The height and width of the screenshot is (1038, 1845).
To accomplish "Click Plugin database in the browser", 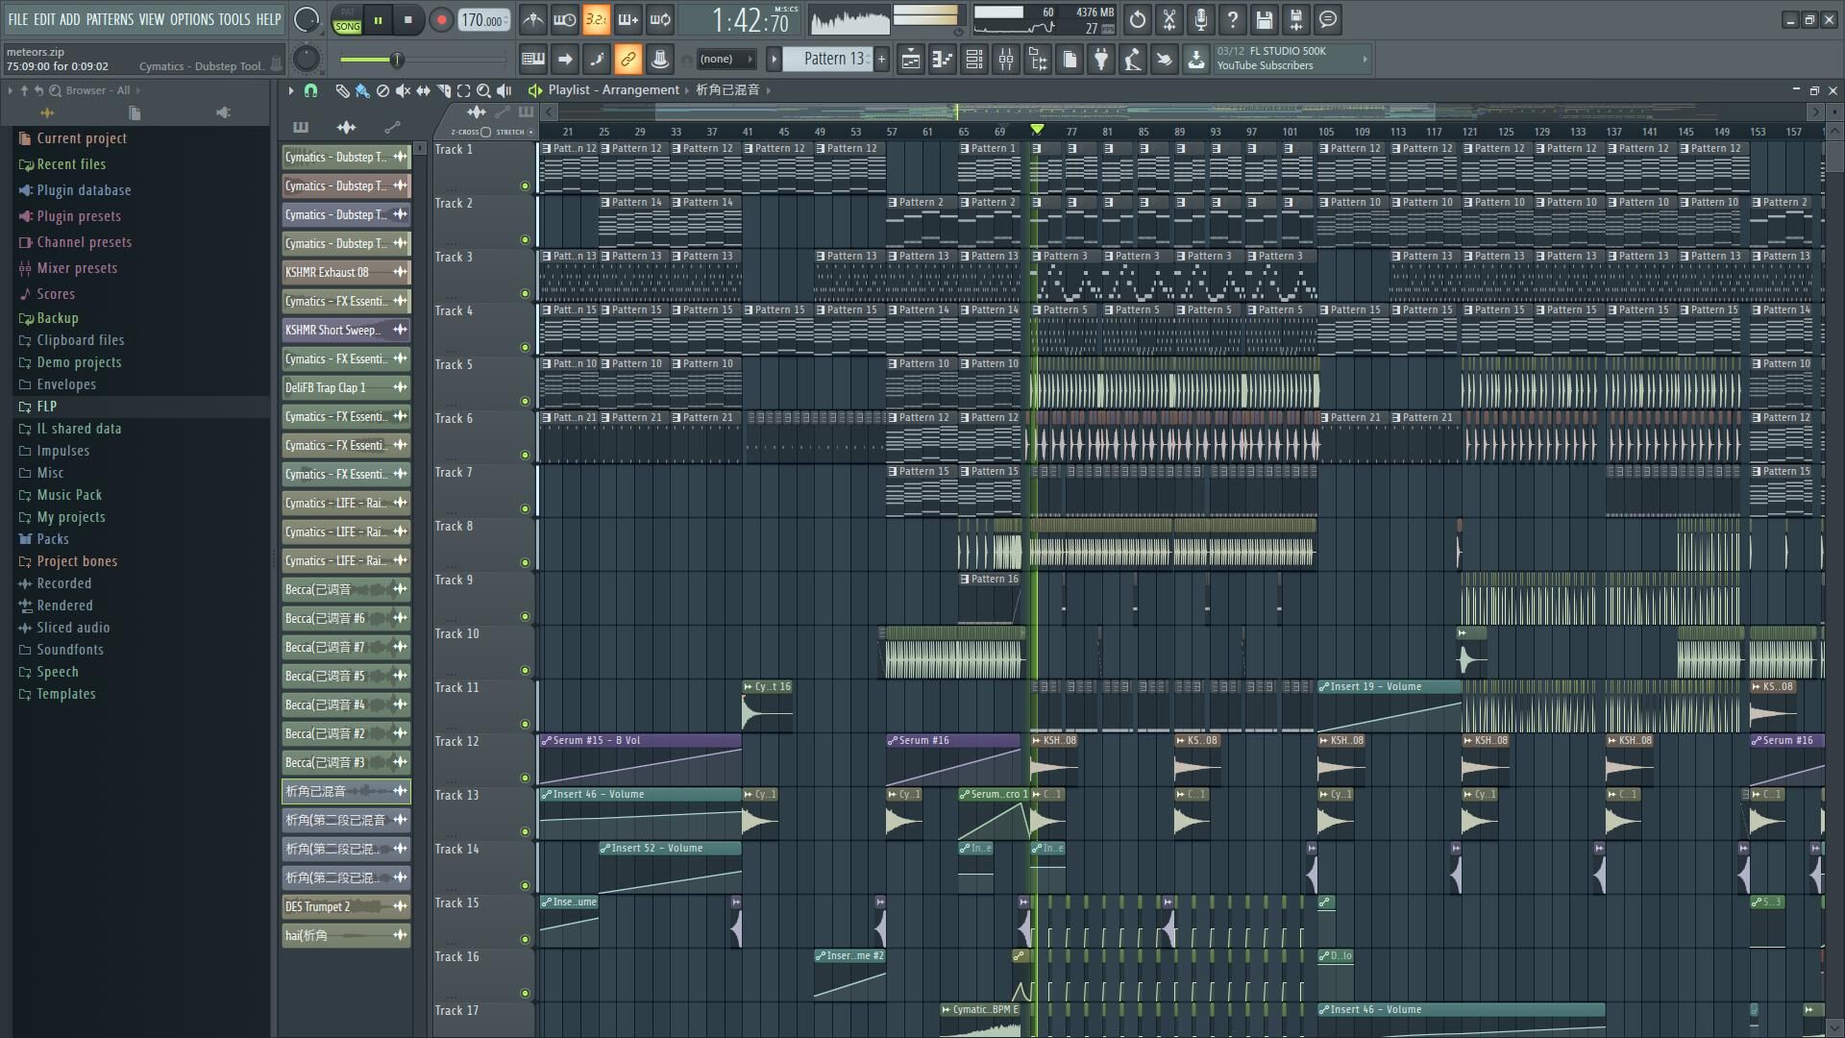I will tap(83, 190).
